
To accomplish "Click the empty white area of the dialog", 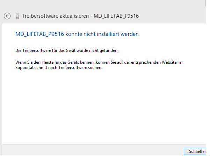I will tap(104, 107).
